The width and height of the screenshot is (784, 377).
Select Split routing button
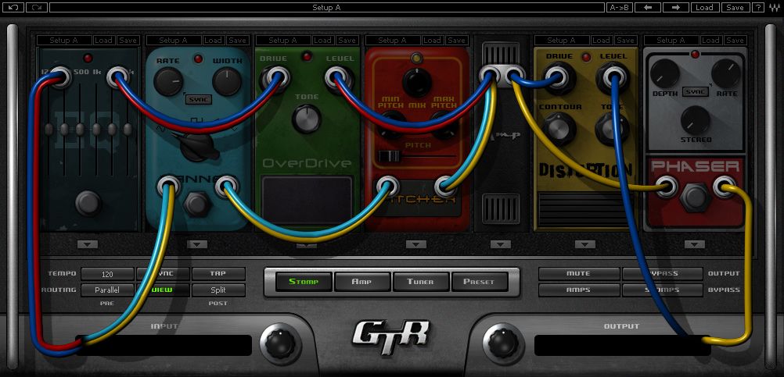coord(218,290)
